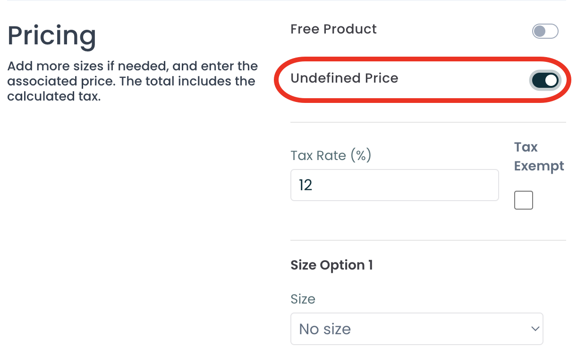
Task: Click the 'Tax Exempt' label text
Action: tap(539, 156)
